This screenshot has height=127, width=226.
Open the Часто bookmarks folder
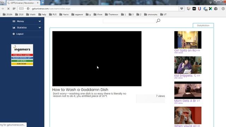[64, 14]
